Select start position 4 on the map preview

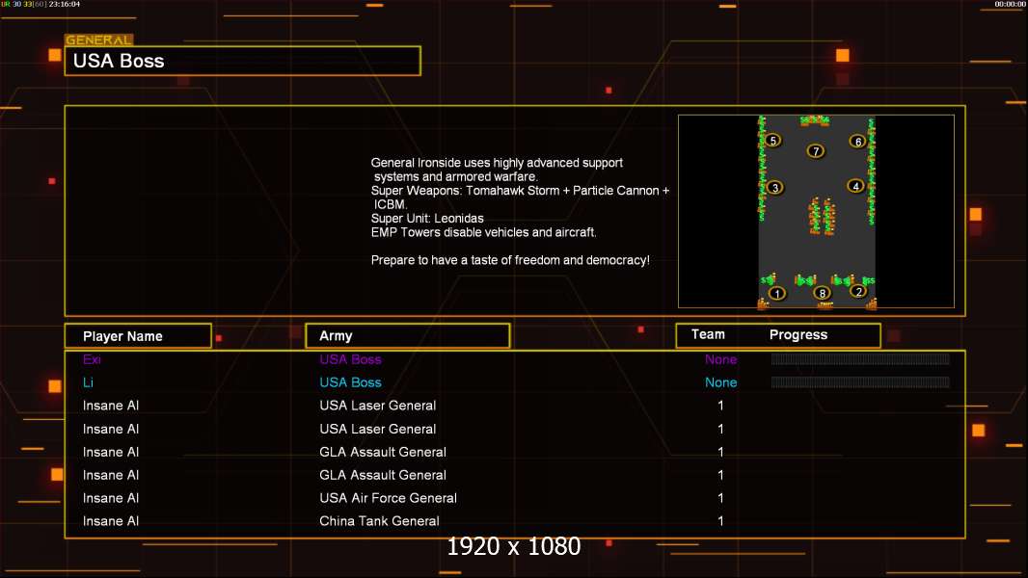[855, 186]
